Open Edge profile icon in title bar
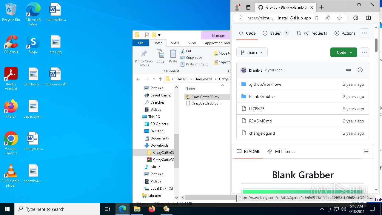This screenshot has height=215, width=382. coord(237,7)
